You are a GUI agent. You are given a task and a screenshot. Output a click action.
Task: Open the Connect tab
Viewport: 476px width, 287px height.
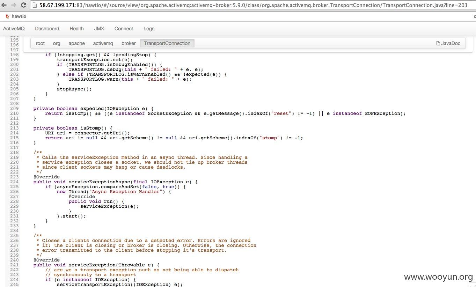coord(124,29)
